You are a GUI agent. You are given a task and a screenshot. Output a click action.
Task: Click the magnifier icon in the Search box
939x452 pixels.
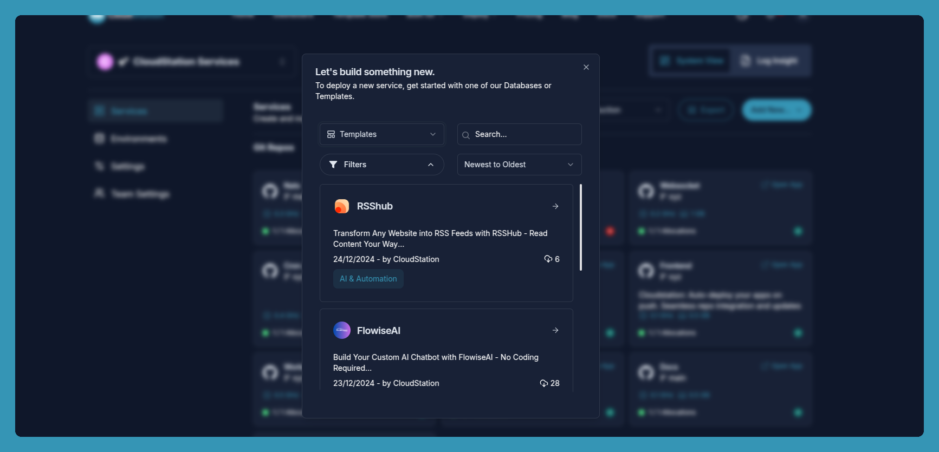pos(466,135)
